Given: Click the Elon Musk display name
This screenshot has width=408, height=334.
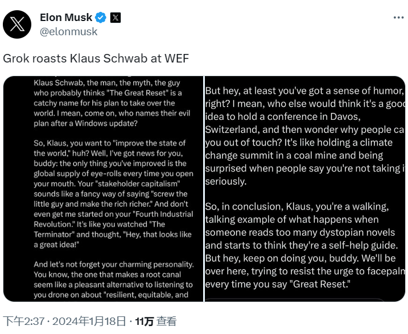Looking at the screenshot, I should pos(66,18).
